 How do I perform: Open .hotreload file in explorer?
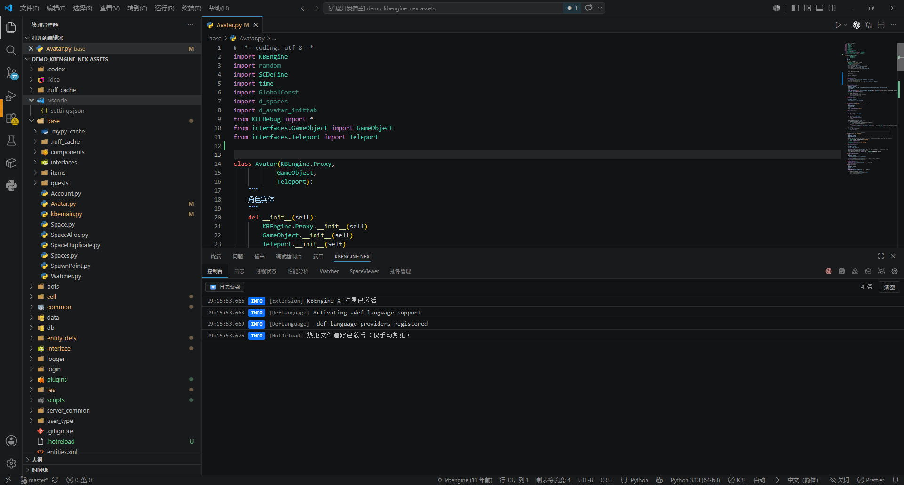pyautogui.click(x=112, y=441)
